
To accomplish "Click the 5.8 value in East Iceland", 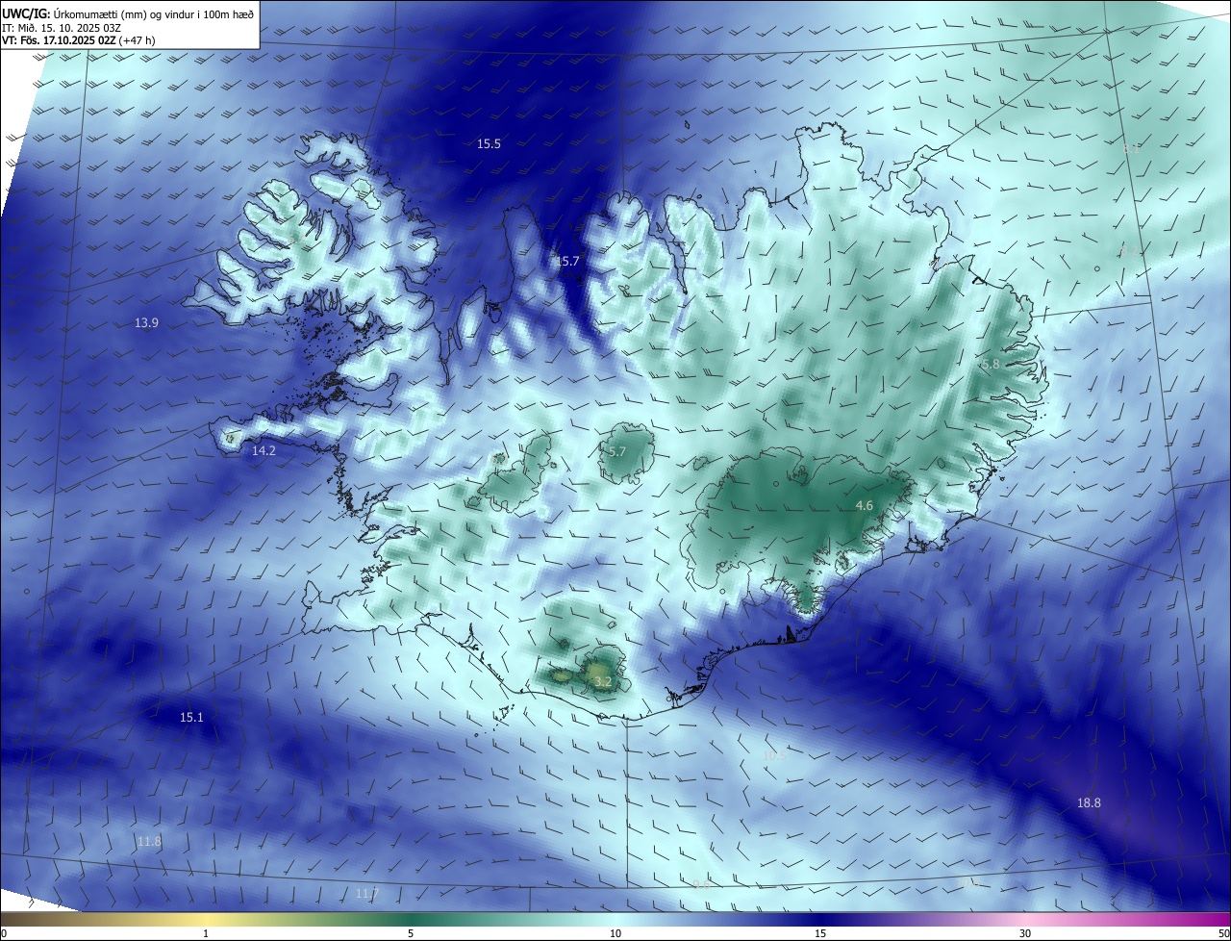I will click(x=991, y=365).
